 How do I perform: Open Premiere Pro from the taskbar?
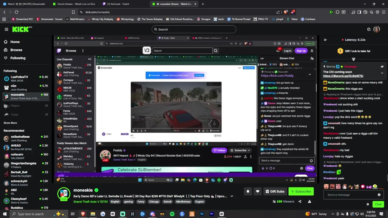(212, 214)
